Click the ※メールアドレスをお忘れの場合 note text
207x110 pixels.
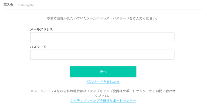tap(103, 91)
